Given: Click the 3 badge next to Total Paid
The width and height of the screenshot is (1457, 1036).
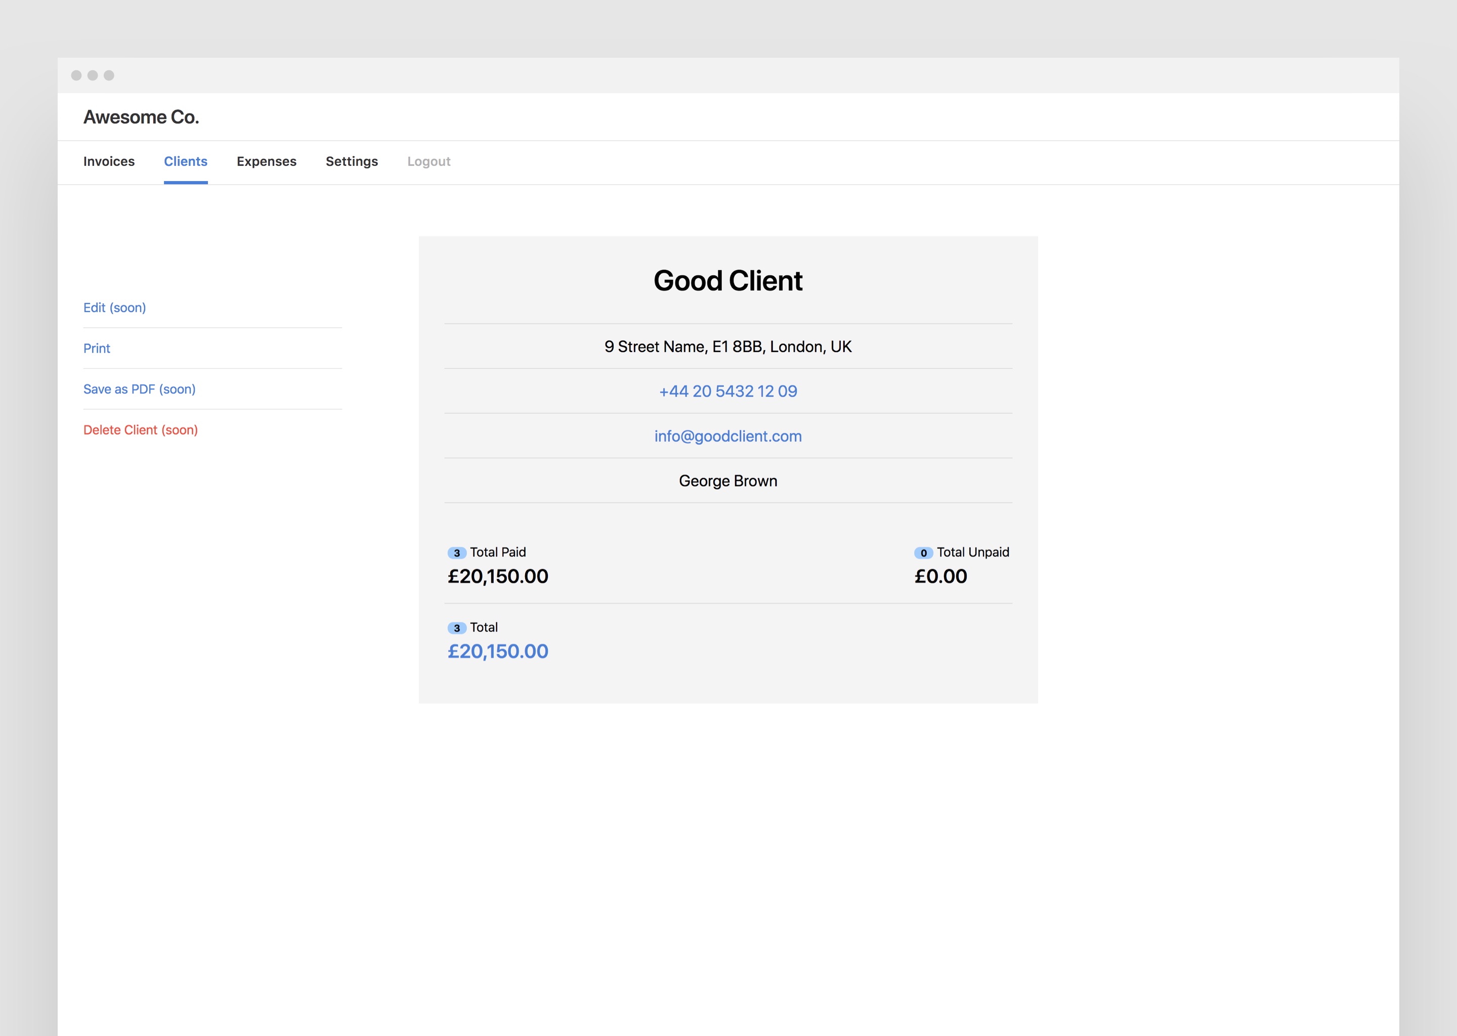Looking at the screenshot, I should [x=457, y=553].
